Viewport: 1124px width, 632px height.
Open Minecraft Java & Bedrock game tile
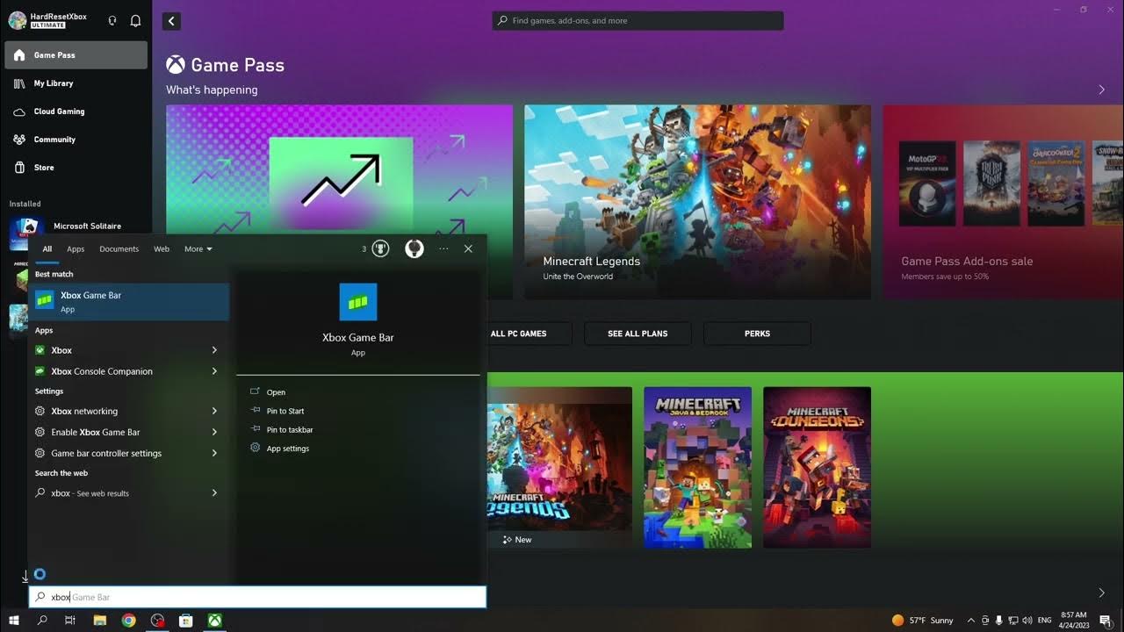(x=697, y=467)
